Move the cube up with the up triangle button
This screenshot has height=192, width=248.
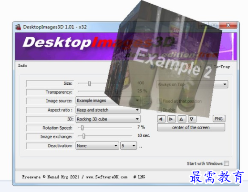[182, 119]
